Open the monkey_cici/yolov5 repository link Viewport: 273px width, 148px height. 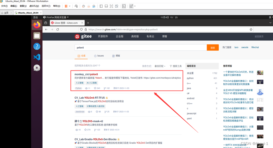[86, 74]
